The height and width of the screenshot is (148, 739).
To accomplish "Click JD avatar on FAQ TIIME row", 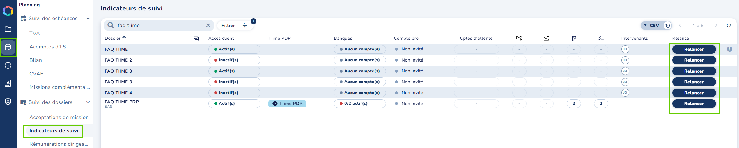I will click(x=625, y=49).
